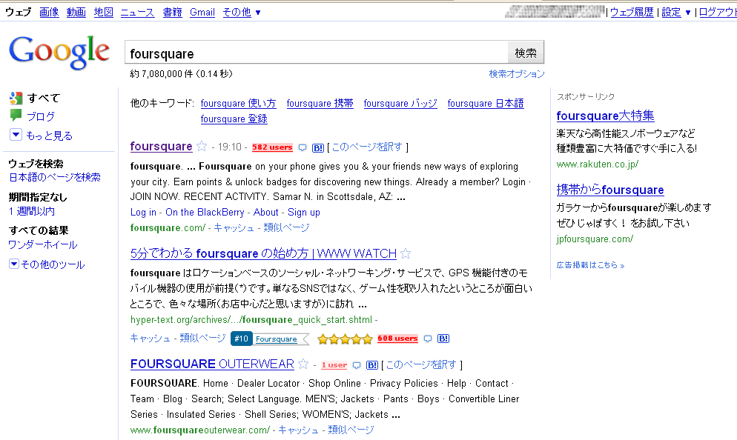Go to 動画 in top navigation
Screen dimensions: 737x440
(76, 13)
